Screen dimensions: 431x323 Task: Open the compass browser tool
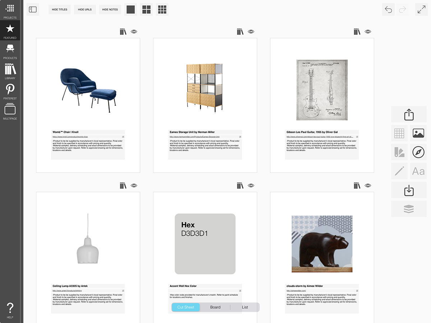(x=418, y=152)
